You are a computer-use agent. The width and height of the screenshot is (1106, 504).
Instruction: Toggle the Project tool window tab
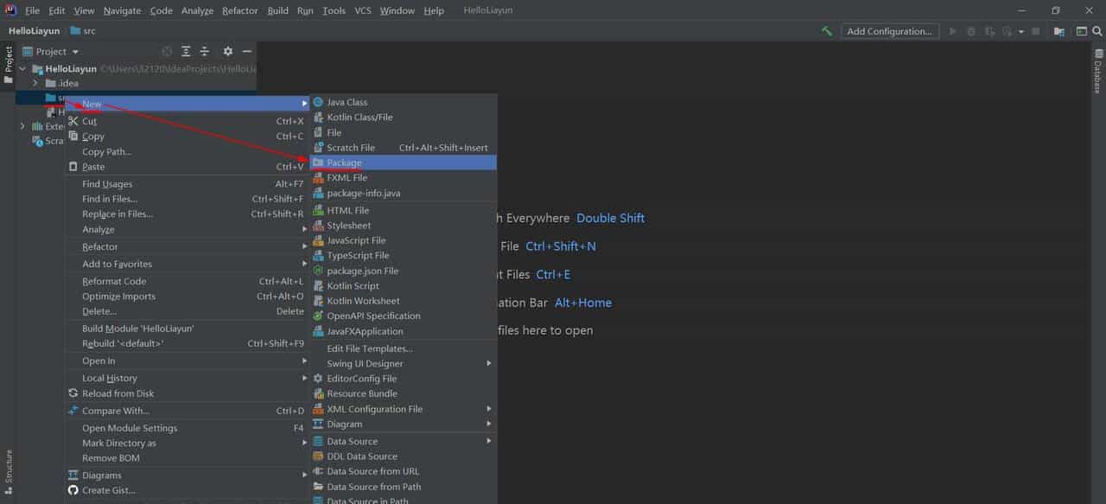[x=7, y=59]
